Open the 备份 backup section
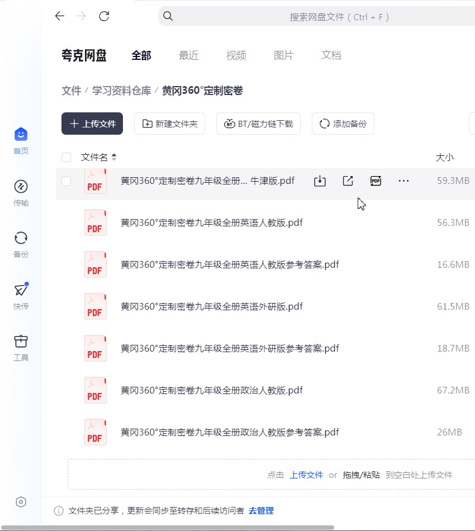This screenshot has height=531, width=475. pos(21,244)
